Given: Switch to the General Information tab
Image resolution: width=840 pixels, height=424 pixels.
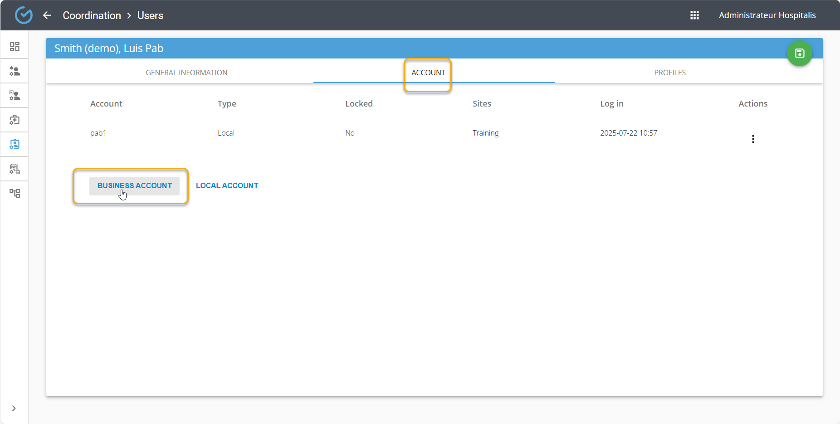Looking at the screenshot, I should pos(186,73).
